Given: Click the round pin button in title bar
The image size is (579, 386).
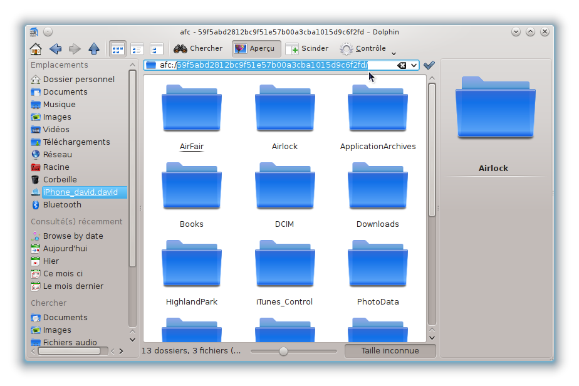Looking at the screenshot, I should point(48,32).
